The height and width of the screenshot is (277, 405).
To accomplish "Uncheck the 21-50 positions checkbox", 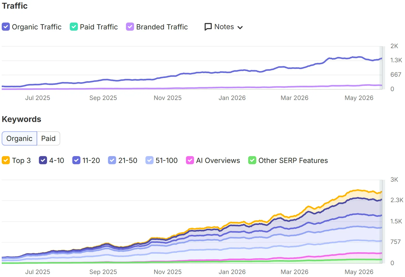I will point(112,160).
